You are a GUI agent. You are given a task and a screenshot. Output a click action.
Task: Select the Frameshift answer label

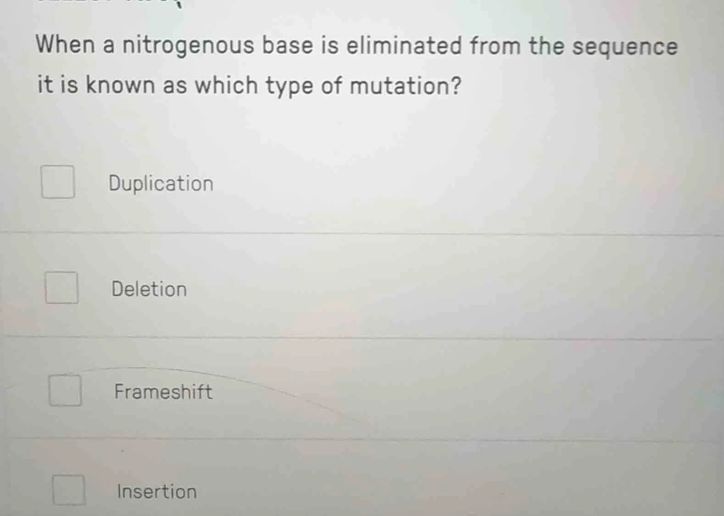(x=163, y=392)
